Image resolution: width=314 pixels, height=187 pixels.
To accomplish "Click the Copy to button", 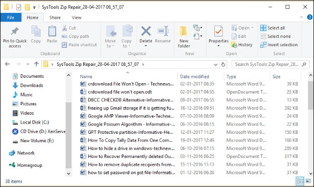I will 127,37.
